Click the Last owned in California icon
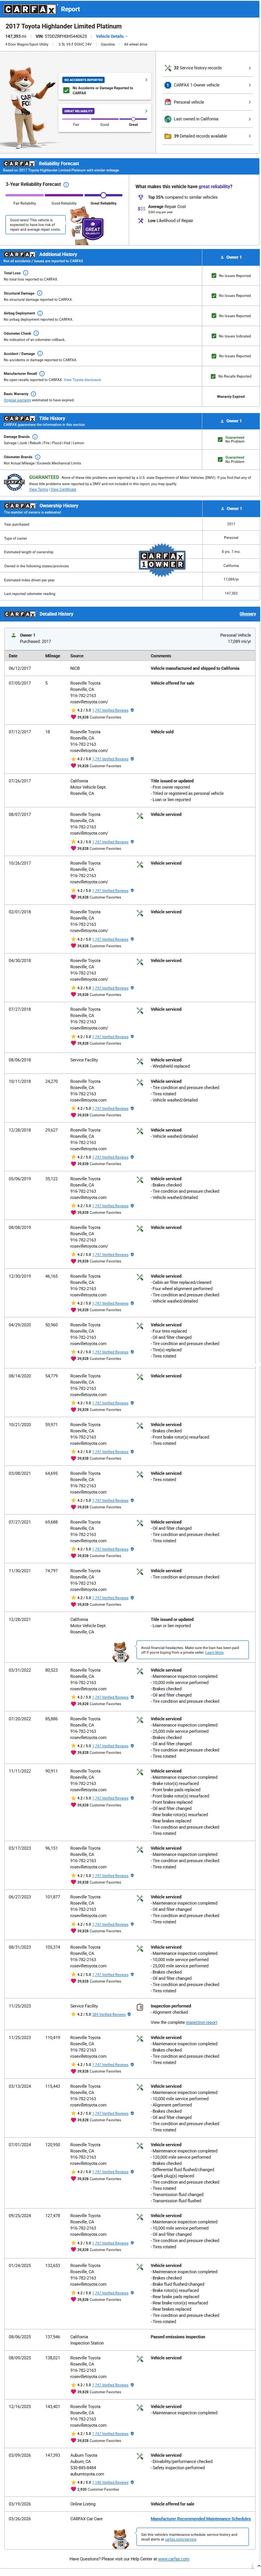Screen dimensions: 261x2576 [x=168, y=119]
